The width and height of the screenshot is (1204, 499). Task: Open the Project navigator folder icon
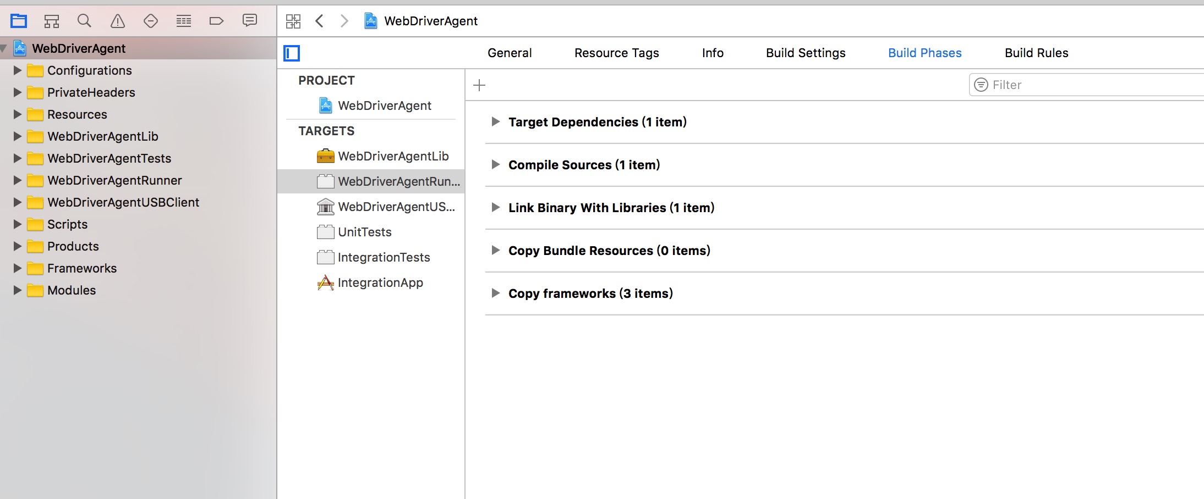point(19,21)
